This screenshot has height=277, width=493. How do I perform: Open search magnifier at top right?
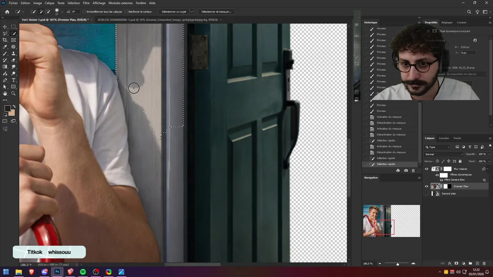coord(469,12)
